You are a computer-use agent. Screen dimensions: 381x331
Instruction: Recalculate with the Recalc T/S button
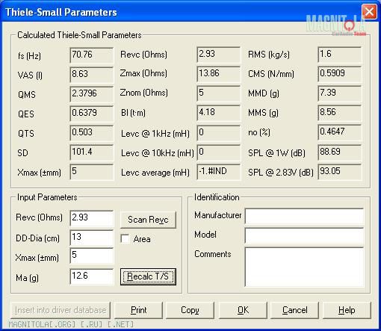click(x=148, y=276)
